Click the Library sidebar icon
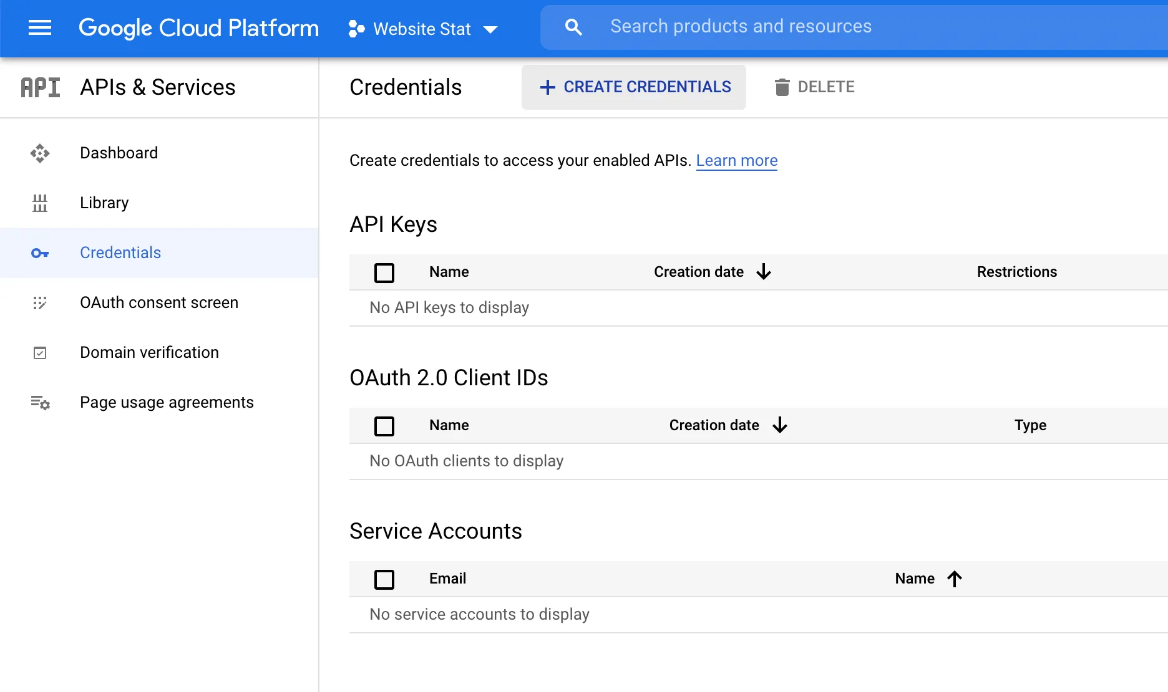This screenshot has width=1168, height=692. click(40, 203)
